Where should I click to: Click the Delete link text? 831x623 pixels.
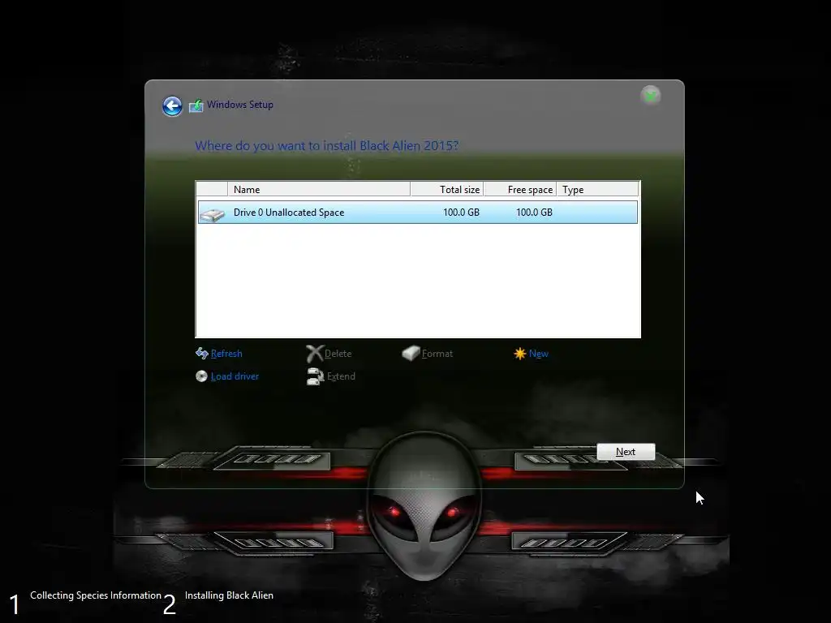coord(338,354)
